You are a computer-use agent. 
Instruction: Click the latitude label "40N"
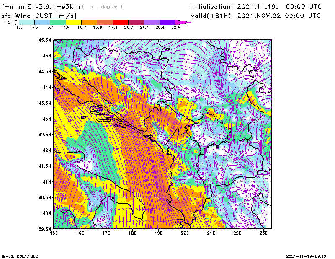47,213
